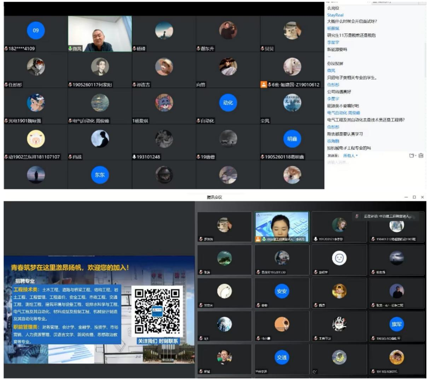Viewport: 430px width, 382px height.
Task: Click the StayReal sender name in chat
Action: click(x=335, y=15)
